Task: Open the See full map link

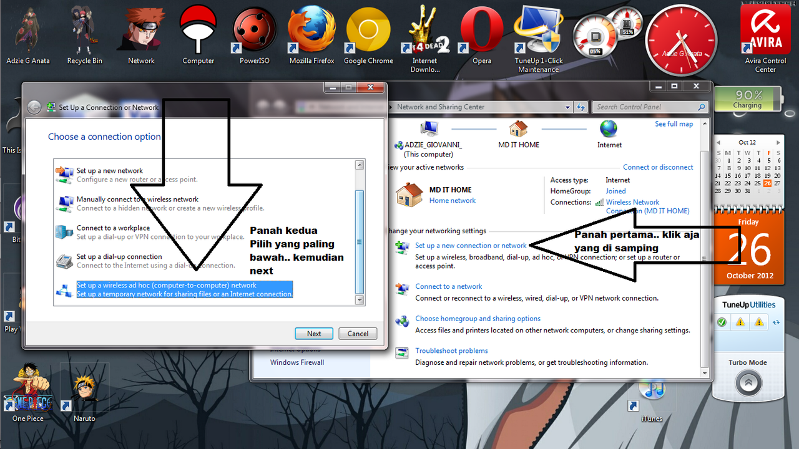Action: 674,124
